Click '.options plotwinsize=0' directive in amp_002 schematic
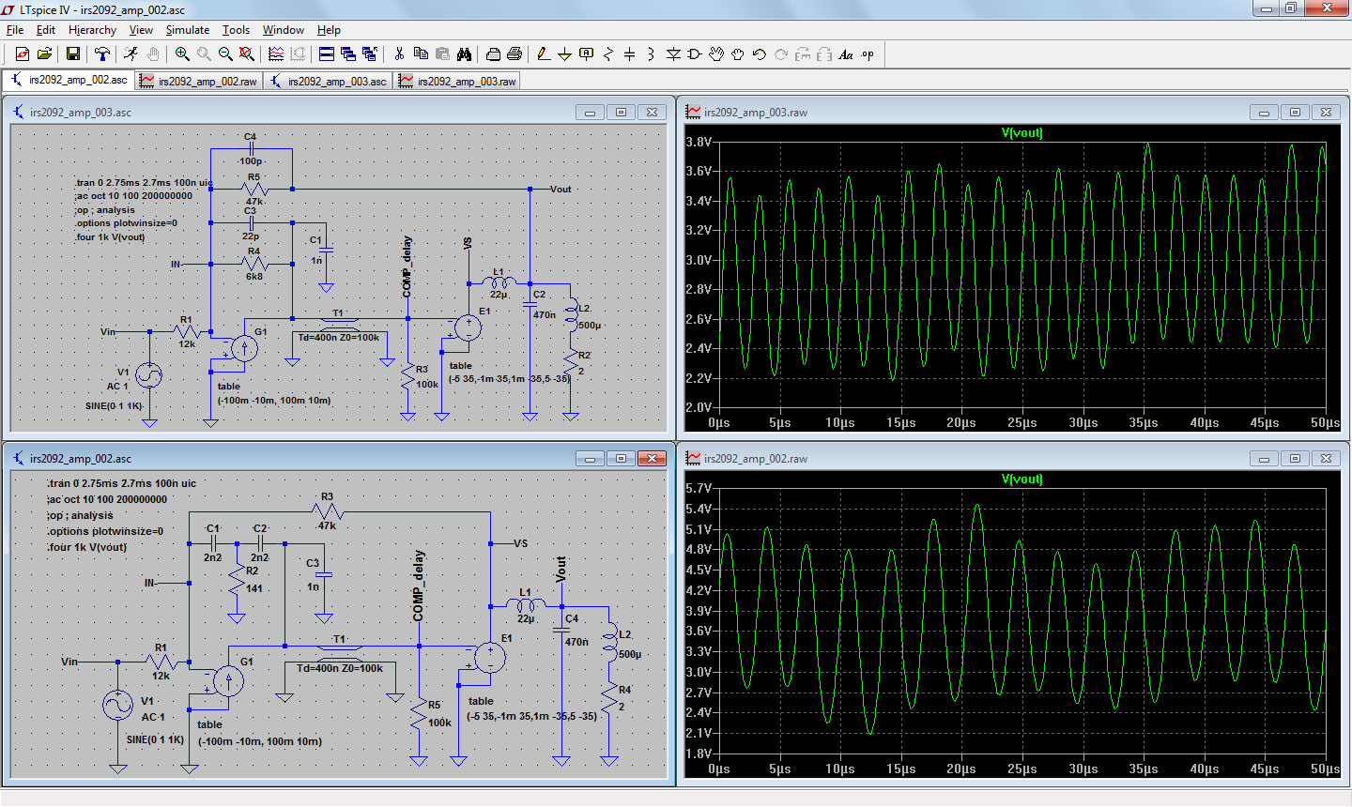The width and height of the screenshot is (1352, 807). tap(105, 531)
